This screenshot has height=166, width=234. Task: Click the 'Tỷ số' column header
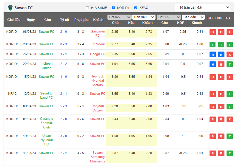pos(64,20)
